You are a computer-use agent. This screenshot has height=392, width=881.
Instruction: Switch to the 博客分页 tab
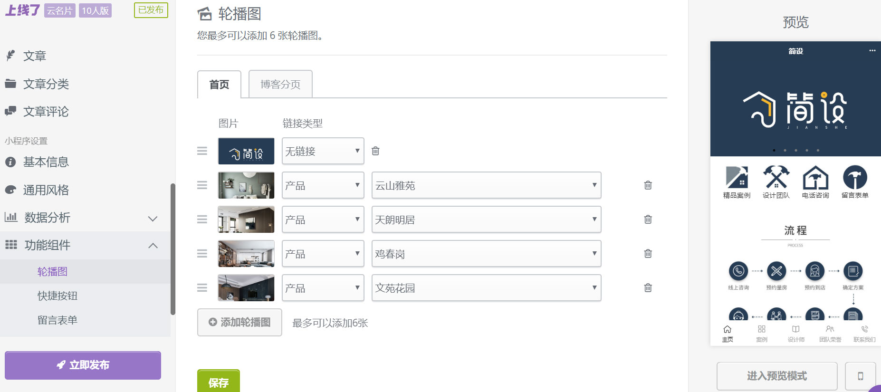(280, 84)
